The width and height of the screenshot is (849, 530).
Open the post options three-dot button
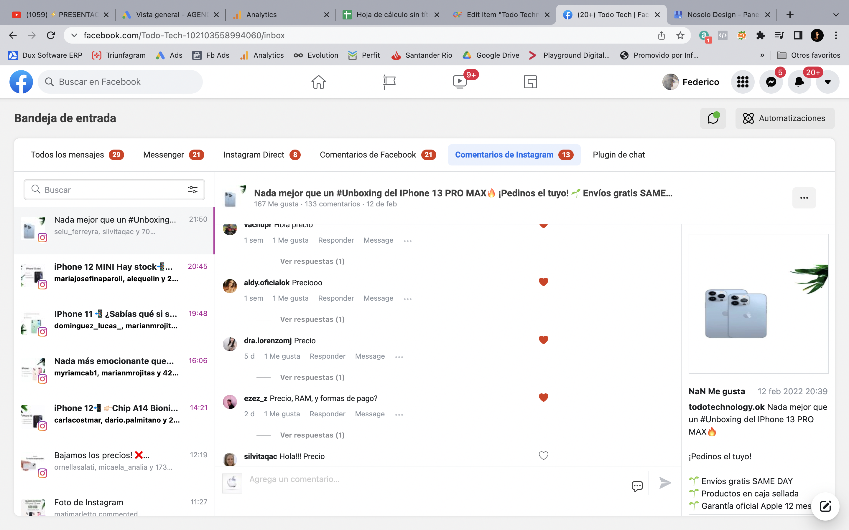point(804,198)
